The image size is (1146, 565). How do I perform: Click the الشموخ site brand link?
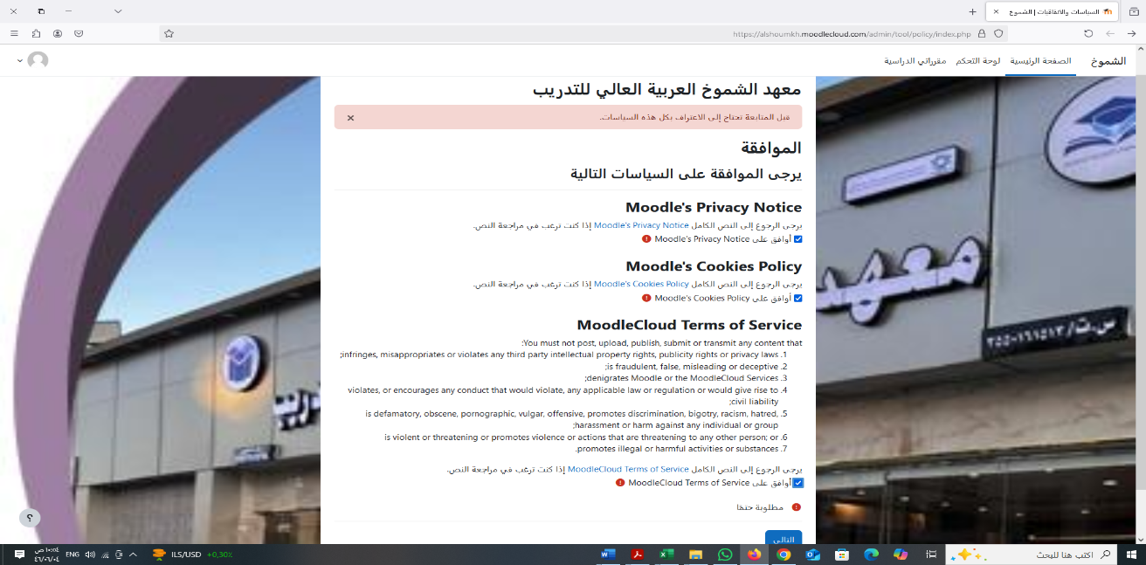pos(1108,61)
